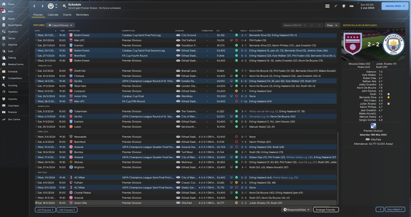Click the search magnifier icon

pyautogui.click(x=65, y=6)
